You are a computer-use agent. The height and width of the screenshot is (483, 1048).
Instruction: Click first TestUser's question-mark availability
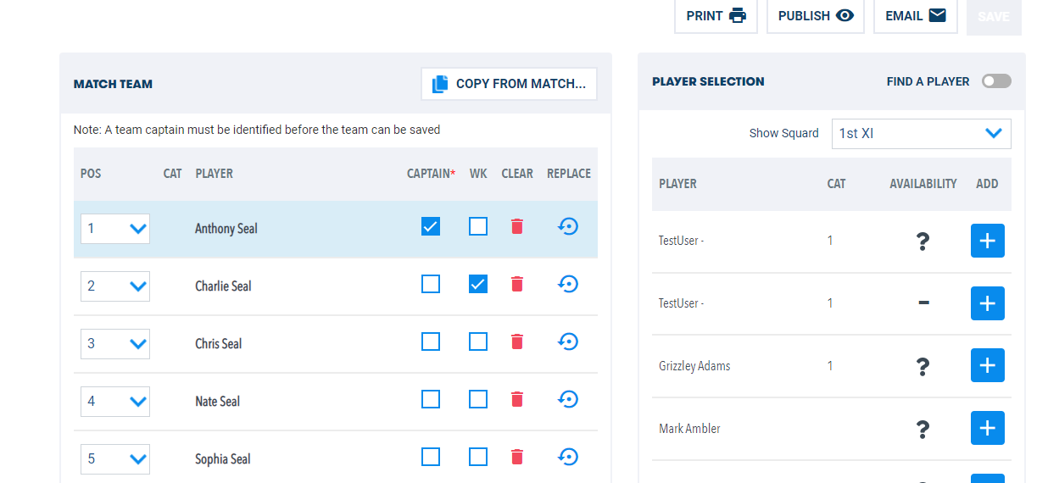point(923,241)
